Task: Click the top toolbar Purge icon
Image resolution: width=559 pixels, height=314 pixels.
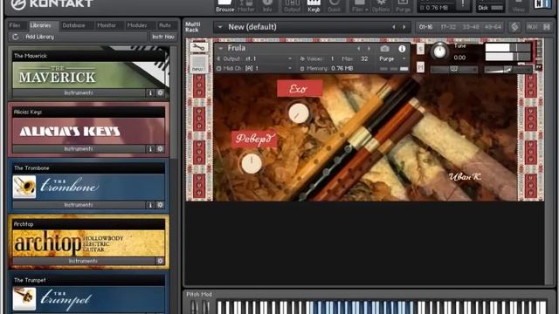Action: pos(403,6)
